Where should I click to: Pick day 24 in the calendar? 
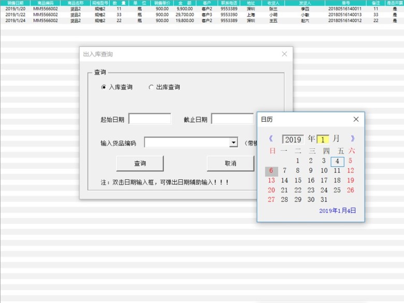(324, 190)
